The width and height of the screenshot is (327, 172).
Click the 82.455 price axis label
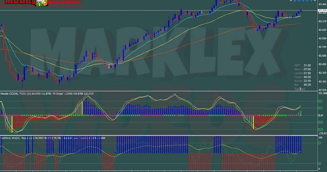click(x=322, y=64)
